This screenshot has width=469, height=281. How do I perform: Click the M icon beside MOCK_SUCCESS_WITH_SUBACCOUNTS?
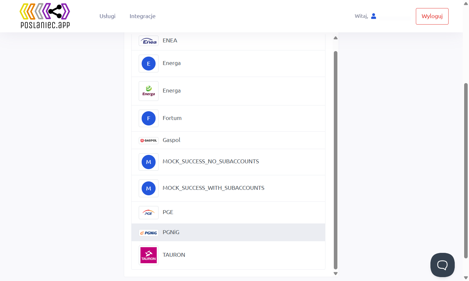tap(149, 188)
